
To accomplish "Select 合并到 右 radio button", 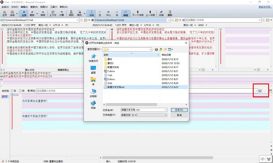I will [20, 91].
